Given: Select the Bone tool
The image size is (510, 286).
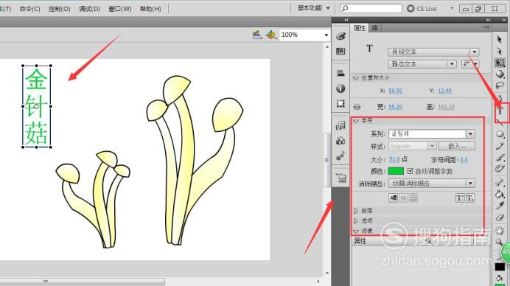Looking at the screenshot, I should [x=500, y=182].
